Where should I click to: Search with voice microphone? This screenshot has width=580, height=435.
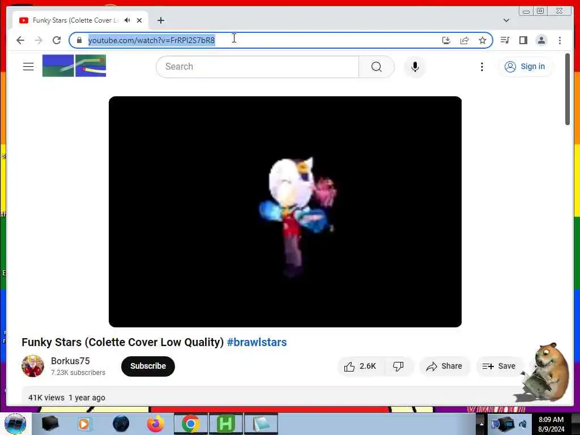pyautogui.click(x=415, y=67)
